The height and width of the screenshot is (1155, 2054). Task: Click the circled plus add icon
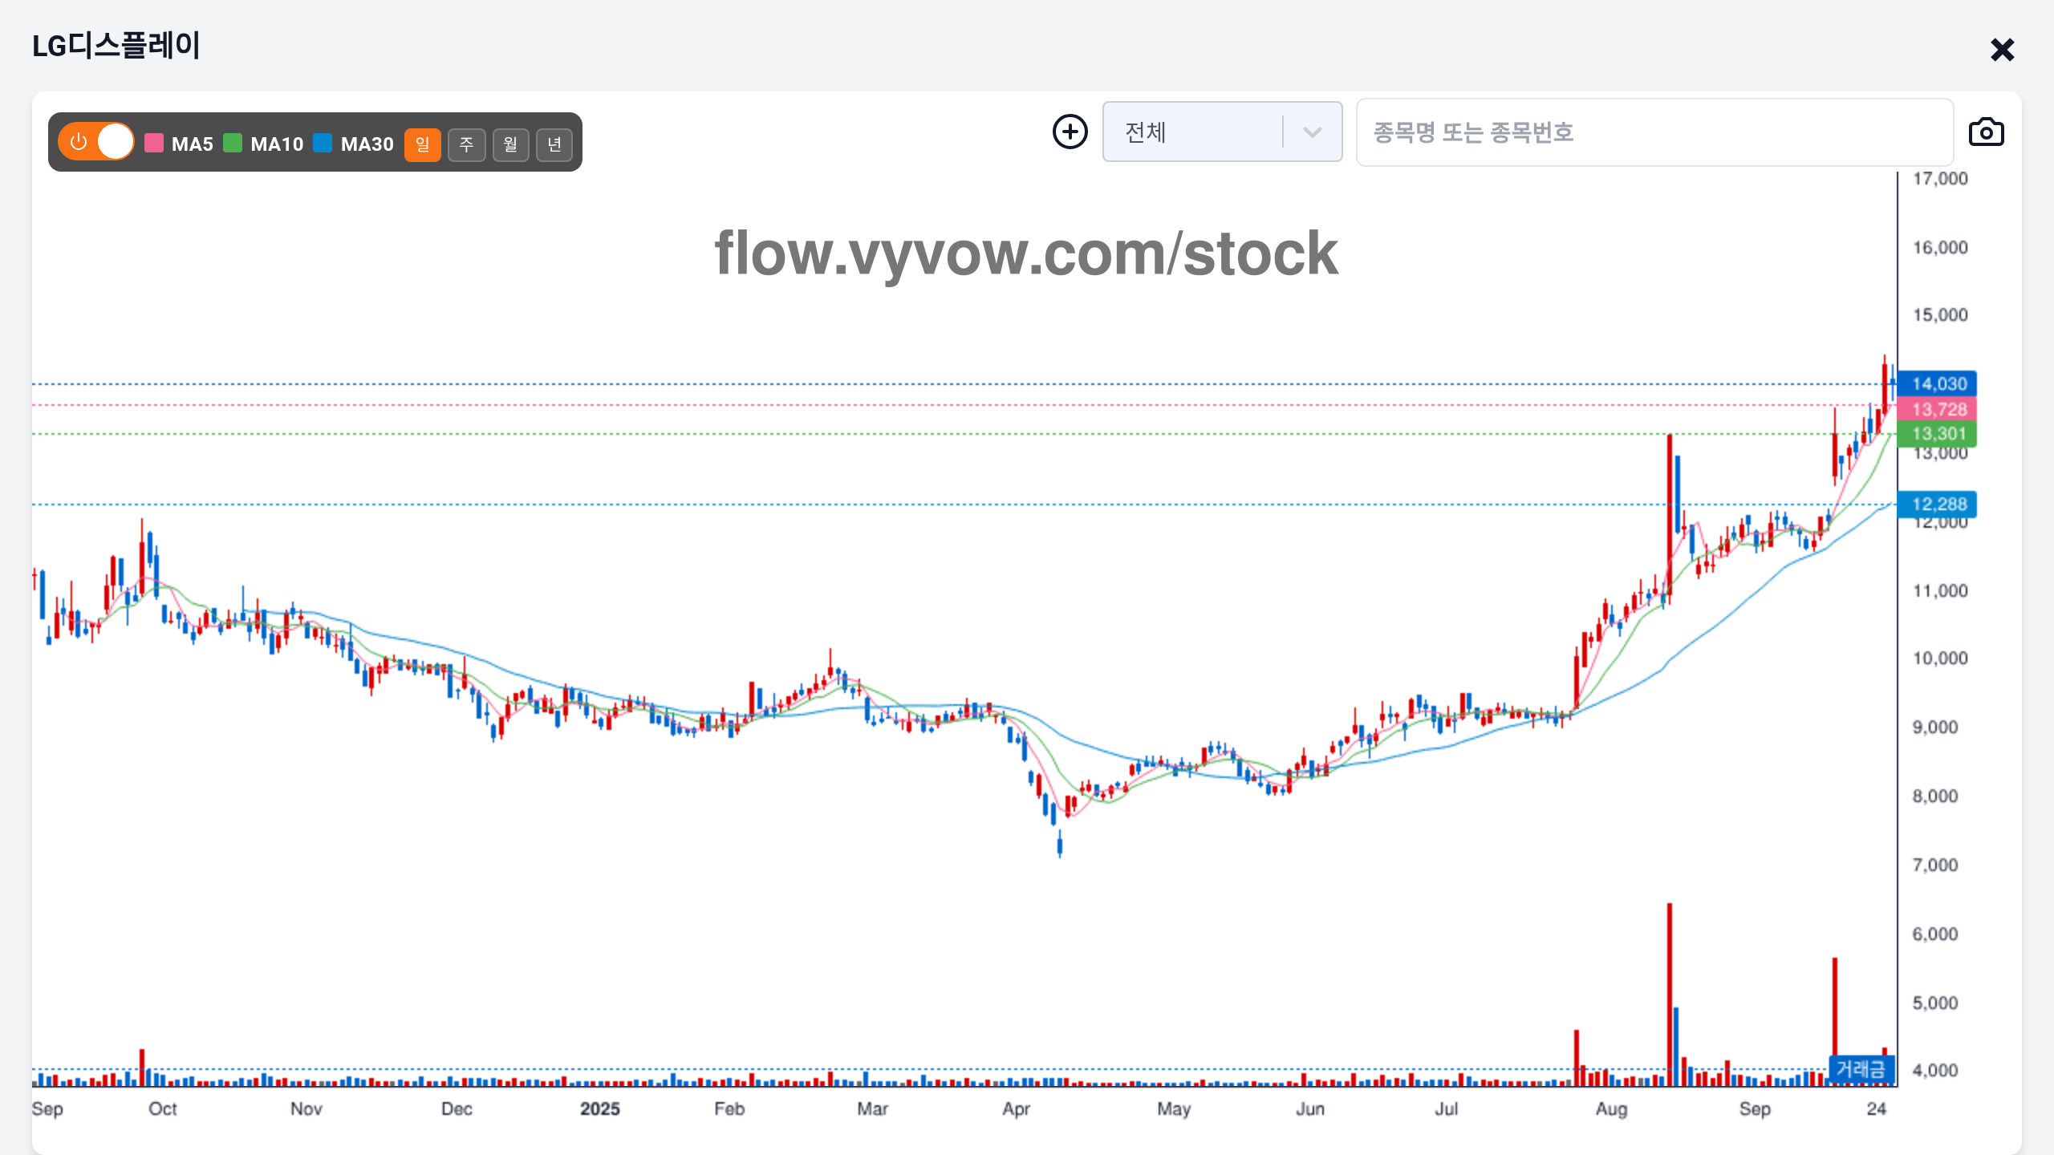(1070, 132)
